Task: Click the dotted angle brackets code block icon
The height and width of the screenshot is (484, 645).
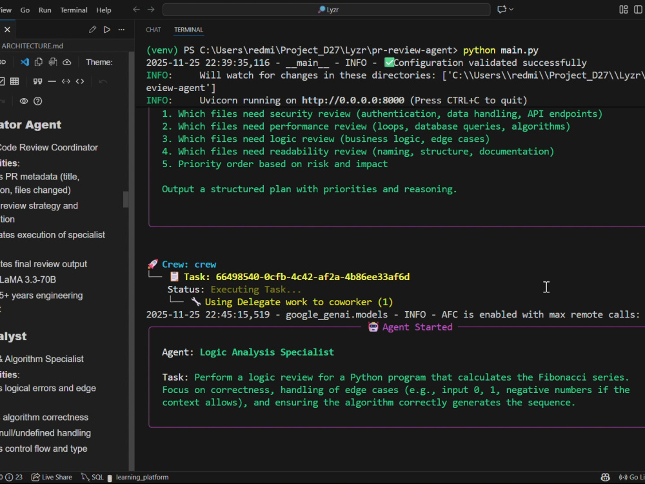Action: [x=66, y=81]
